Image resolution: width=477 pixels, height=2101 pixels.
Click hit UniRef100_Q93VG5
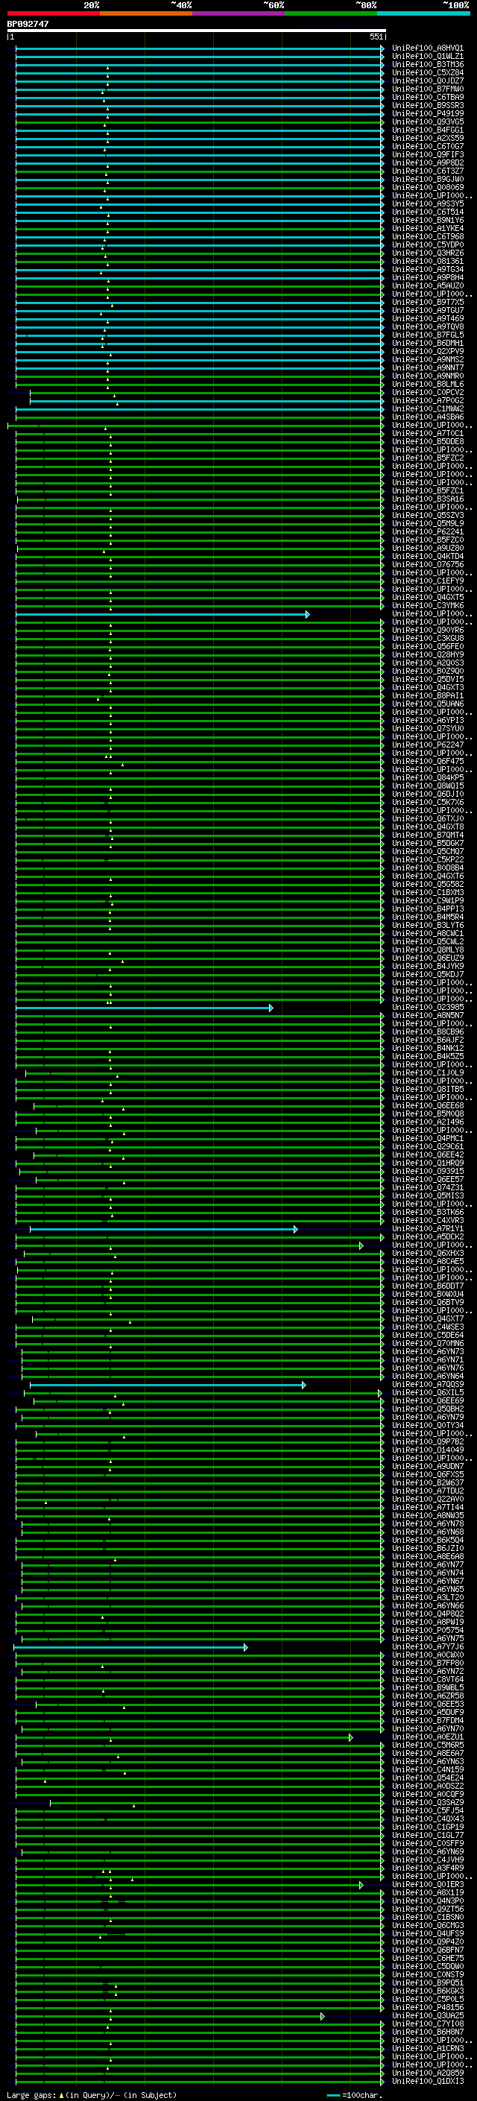click(x=428, y=121)
